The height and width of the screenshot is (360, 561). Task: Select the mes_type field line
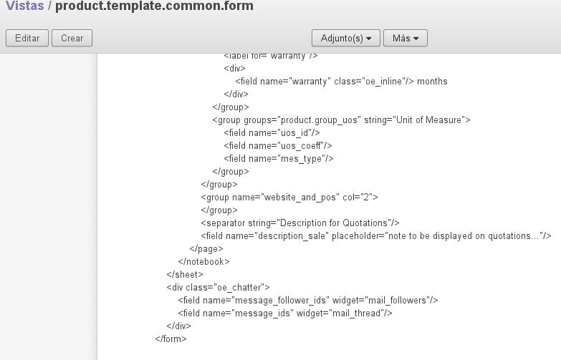[x=279, y=159]
